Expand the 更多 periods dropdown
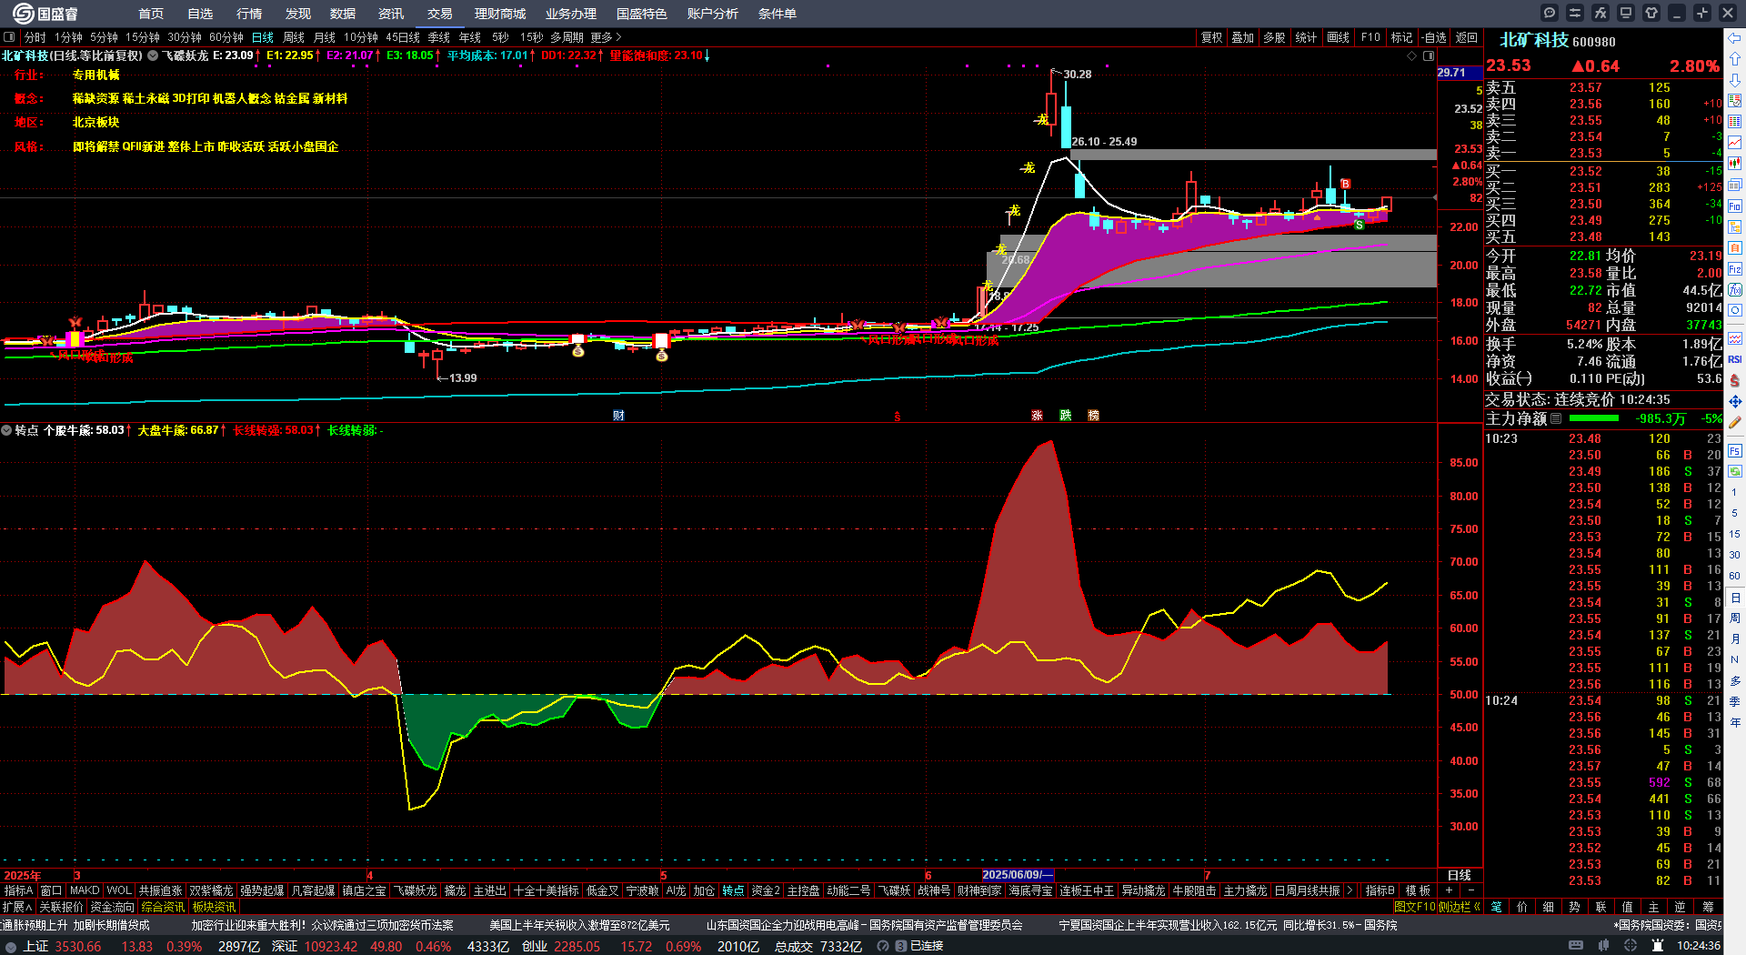This screenshot has height=955, width=1746. pyautogui.click(x=606, y=37)
